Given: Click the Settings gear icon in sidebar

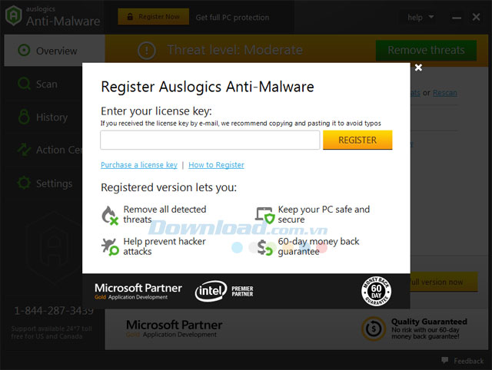Looking at the screenshot, I should [24, 183].
